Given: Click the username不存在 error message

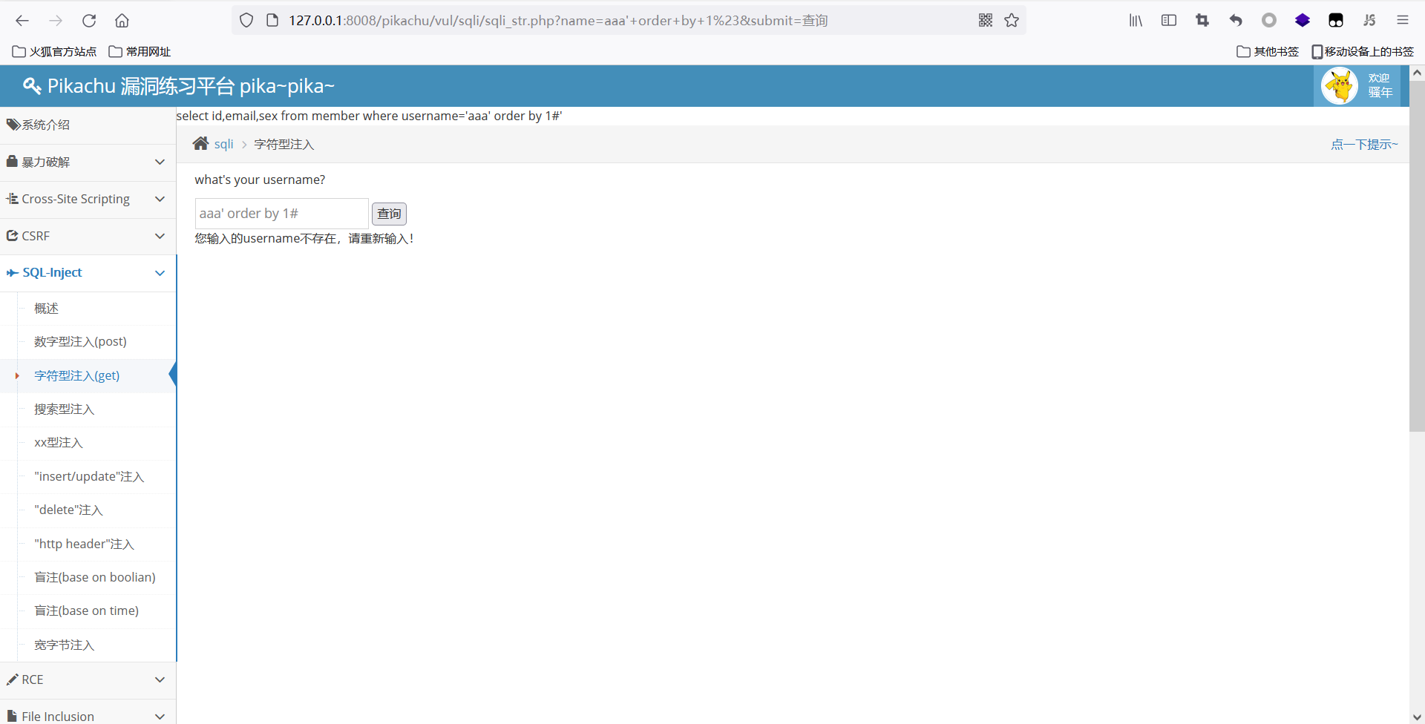Looking at the screenshot, I should coord(304,239).
